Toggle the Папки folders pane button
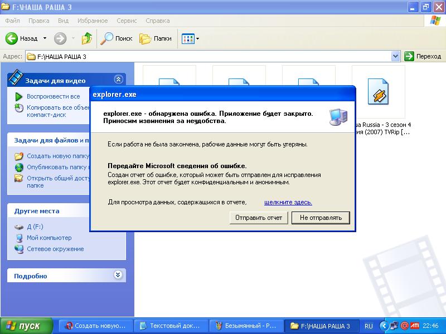Screen dimensions: 446x334 pyautogui.click(x=156, y=38)
